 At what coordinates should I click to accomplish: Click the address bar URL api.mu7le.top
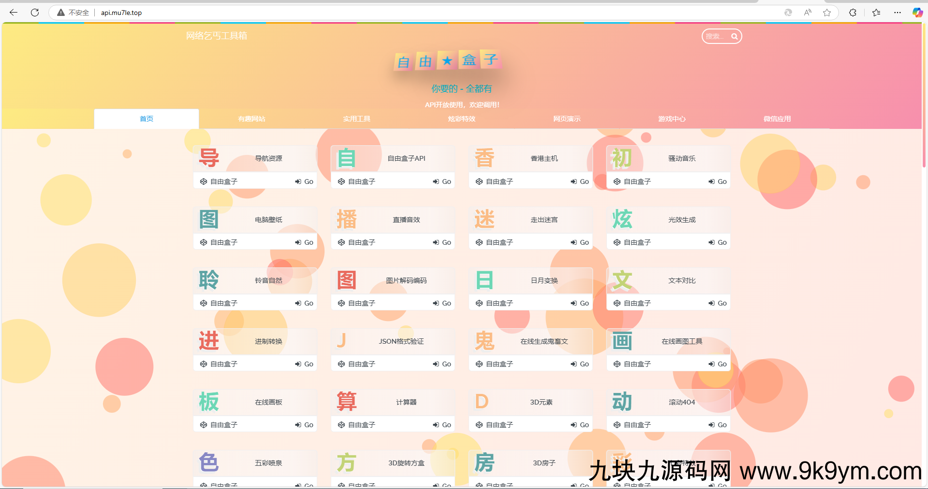coord(121,13)
